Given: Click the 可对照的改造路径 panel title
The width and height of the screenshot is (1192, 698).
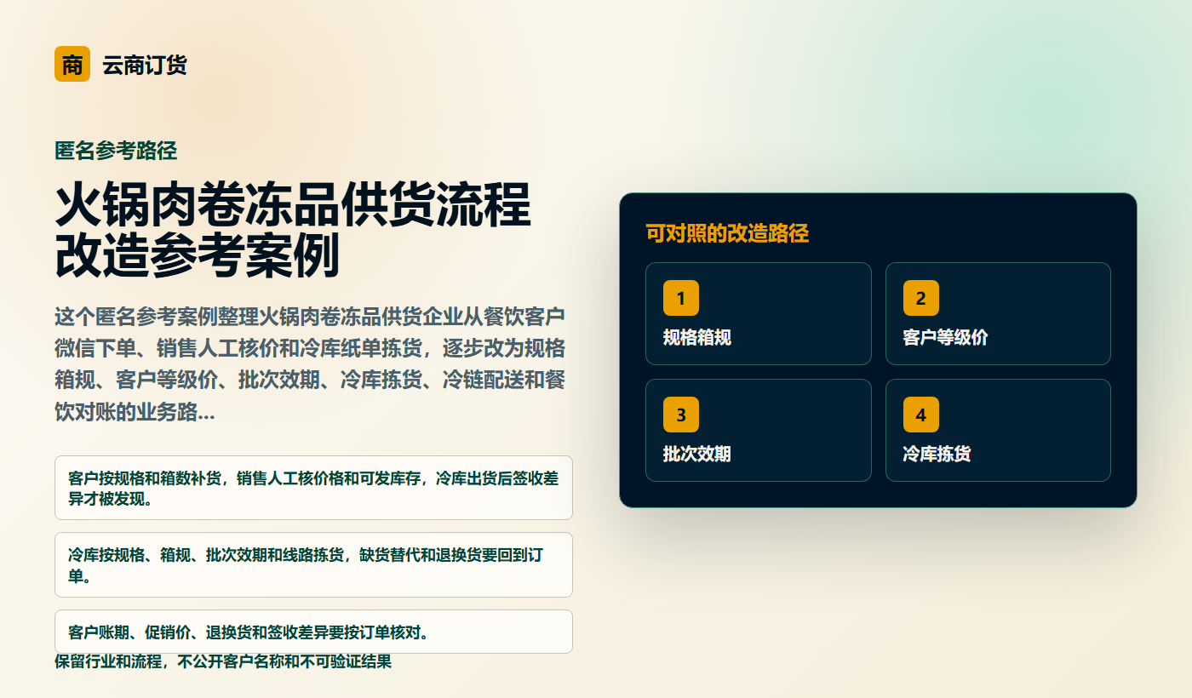Looking at the screenshot, I should coord(727,233).
